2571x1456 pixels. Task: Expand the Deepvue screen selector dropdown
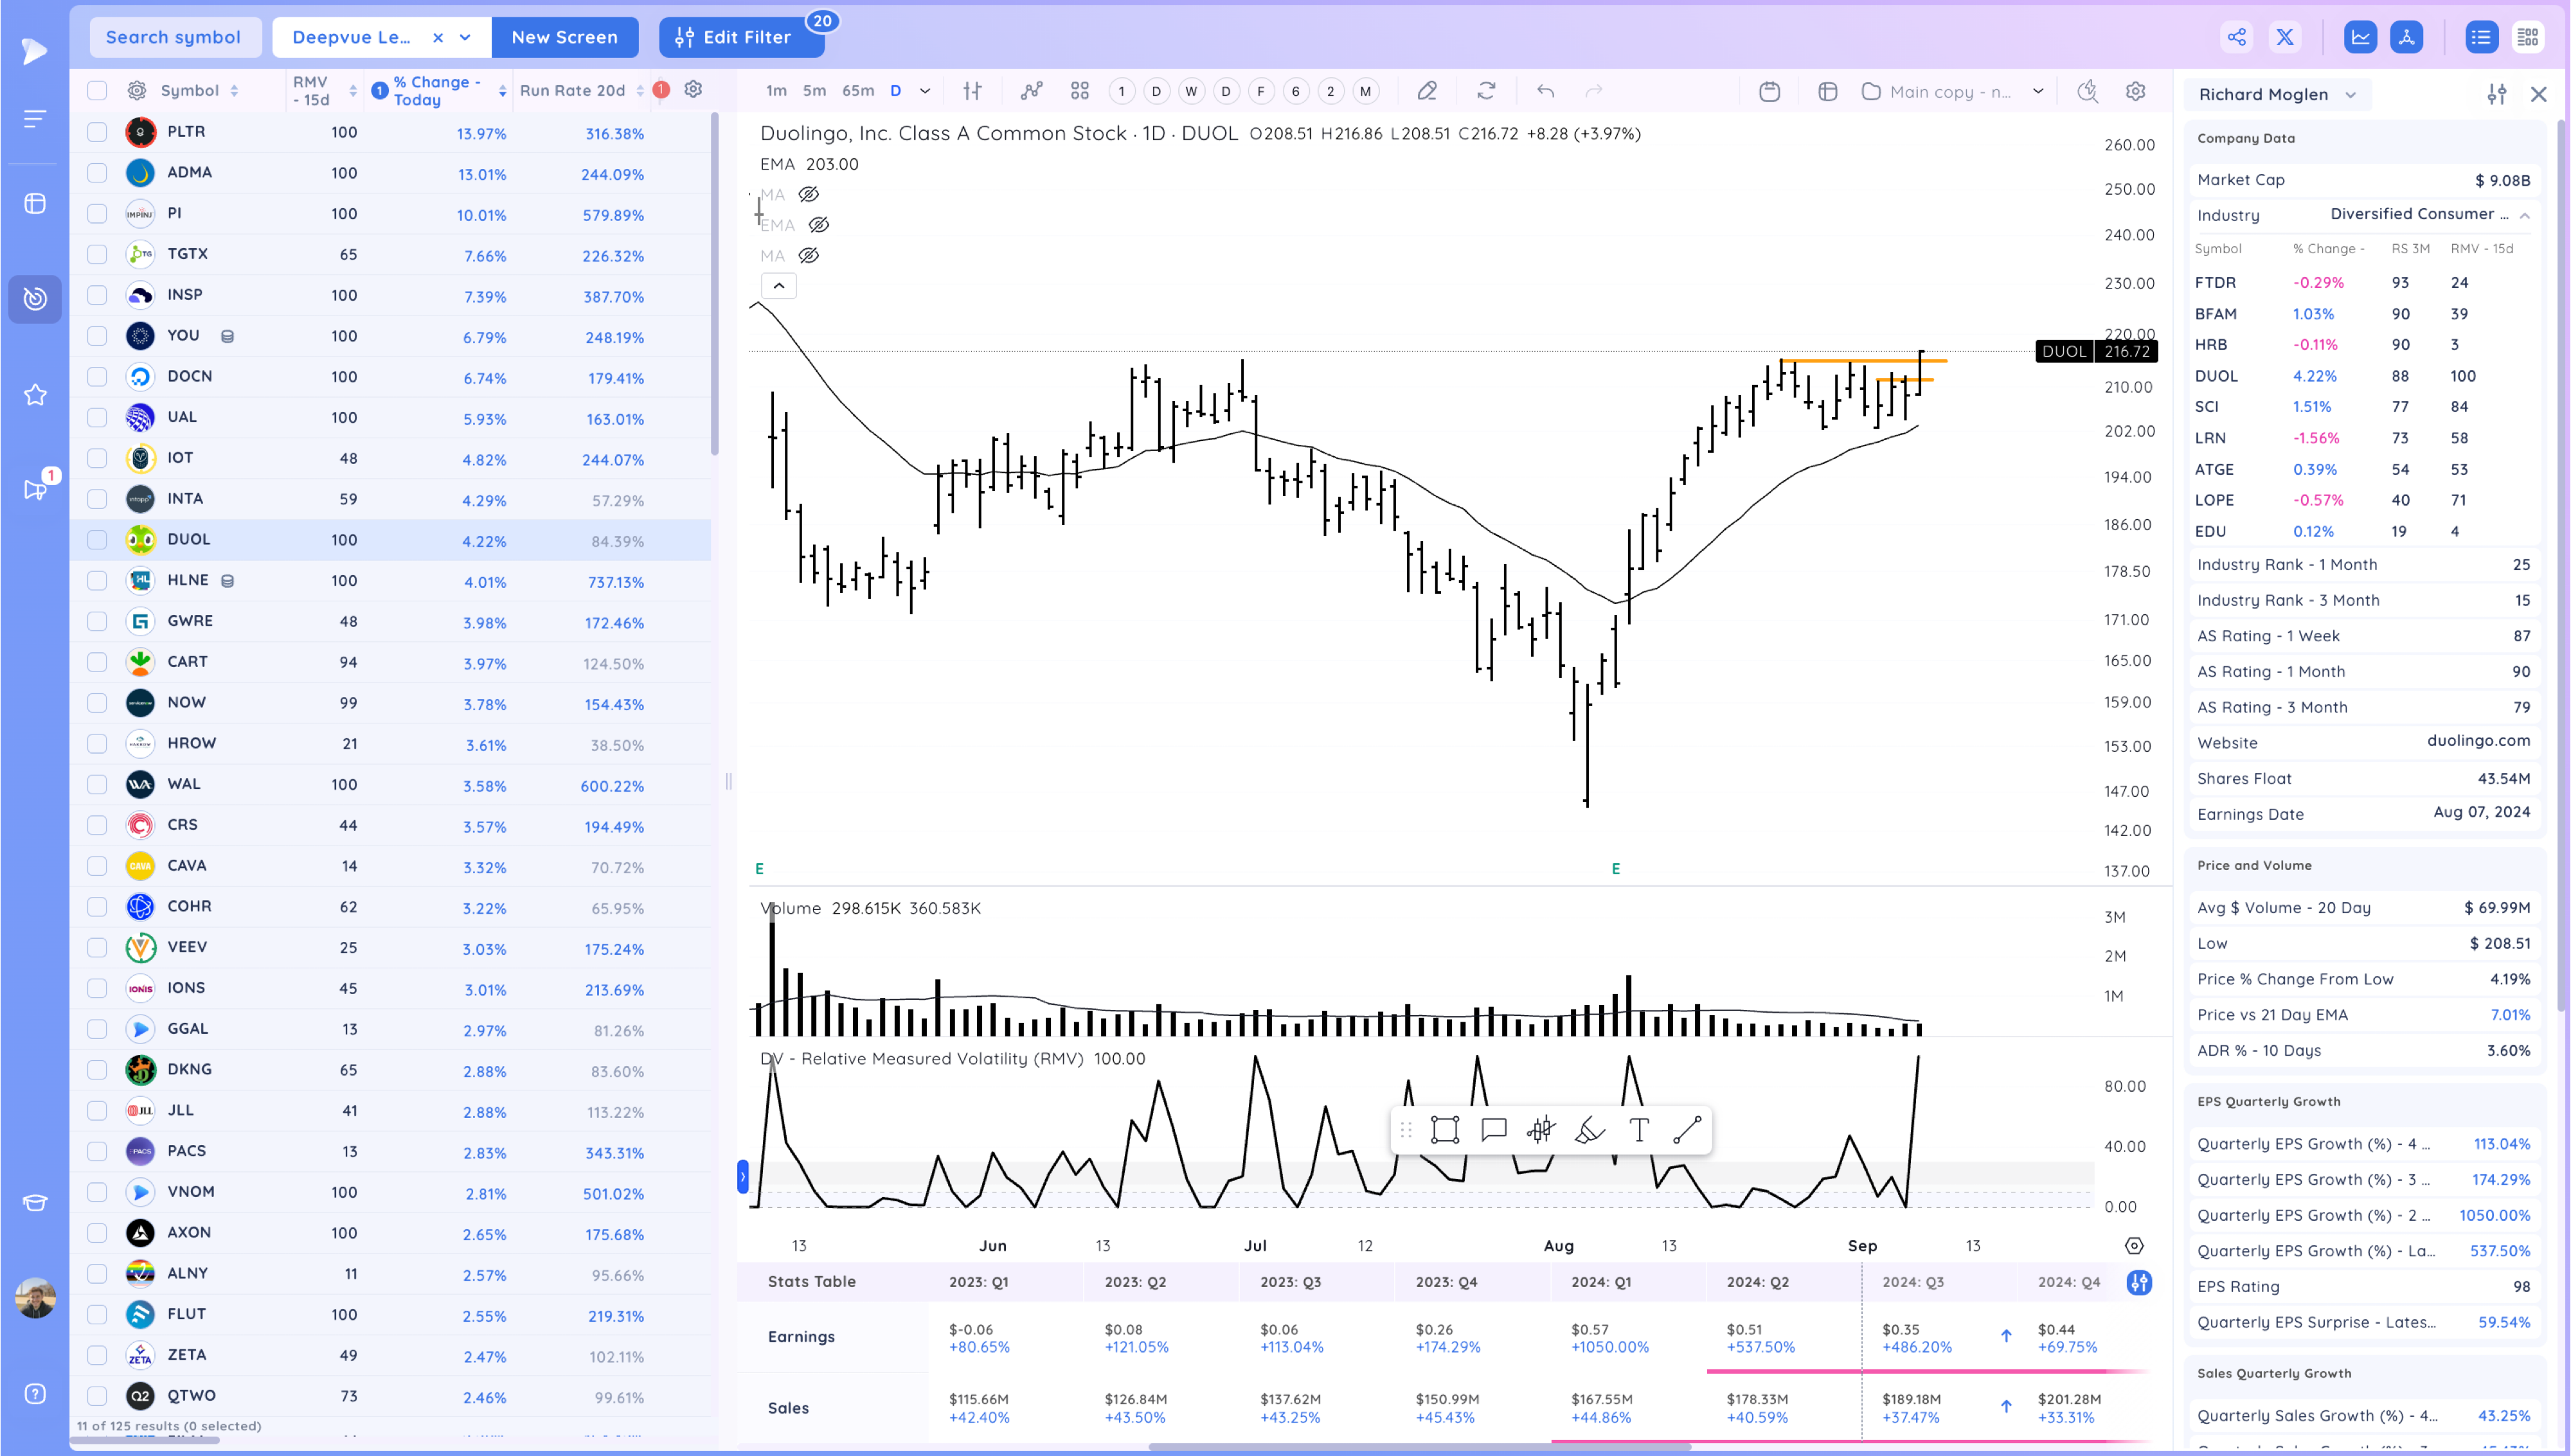click(465, 37)
